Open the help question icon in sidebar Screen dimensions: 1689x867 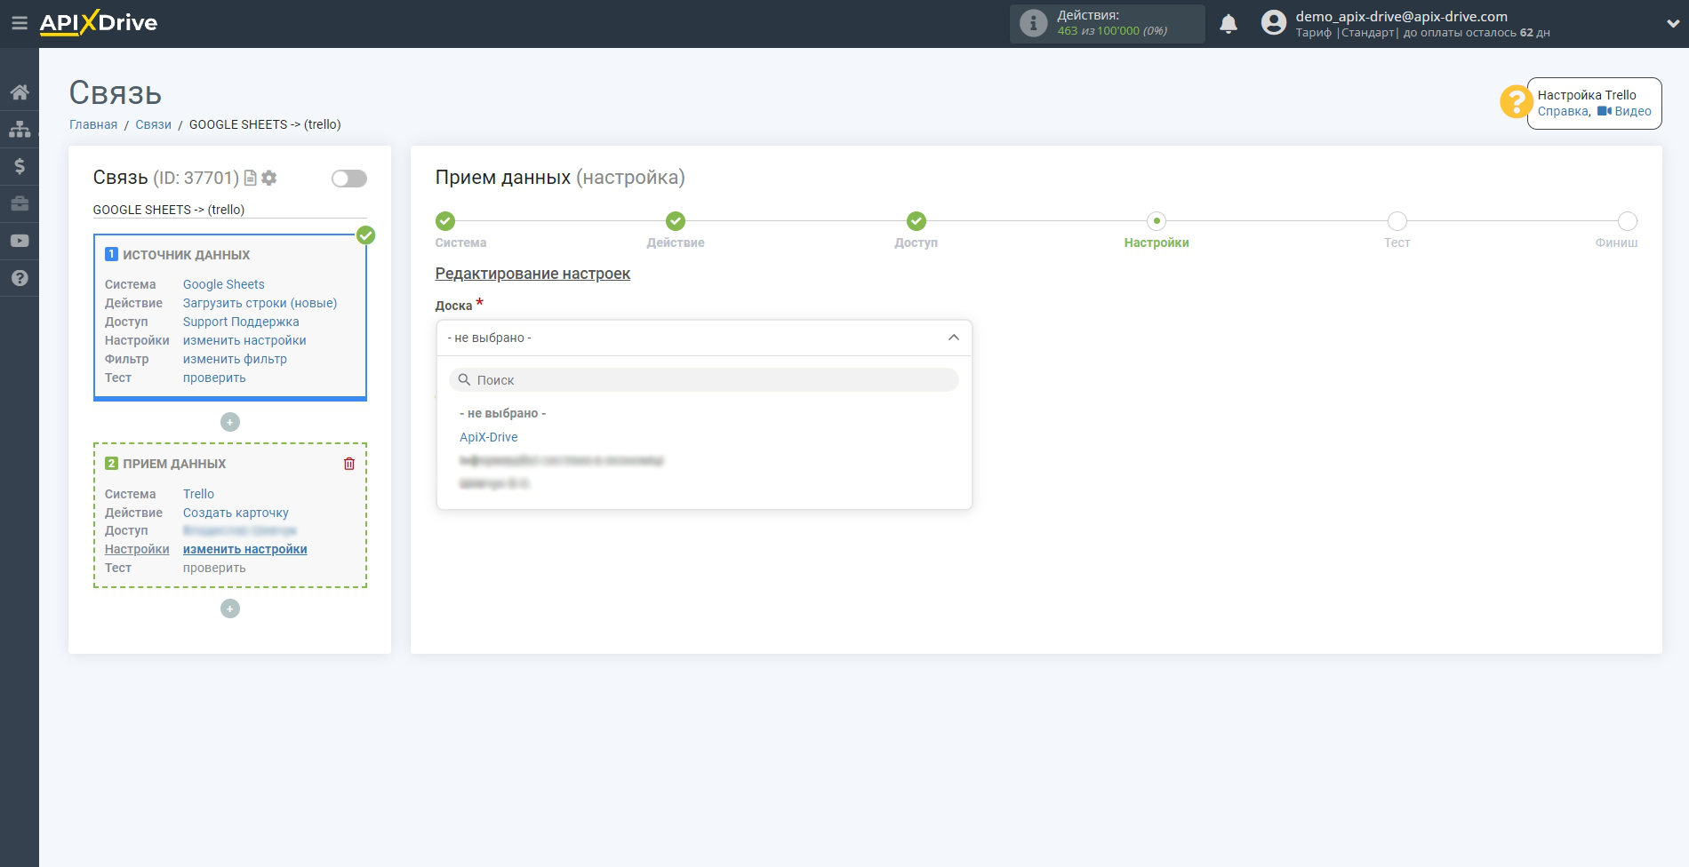(20, 278)
